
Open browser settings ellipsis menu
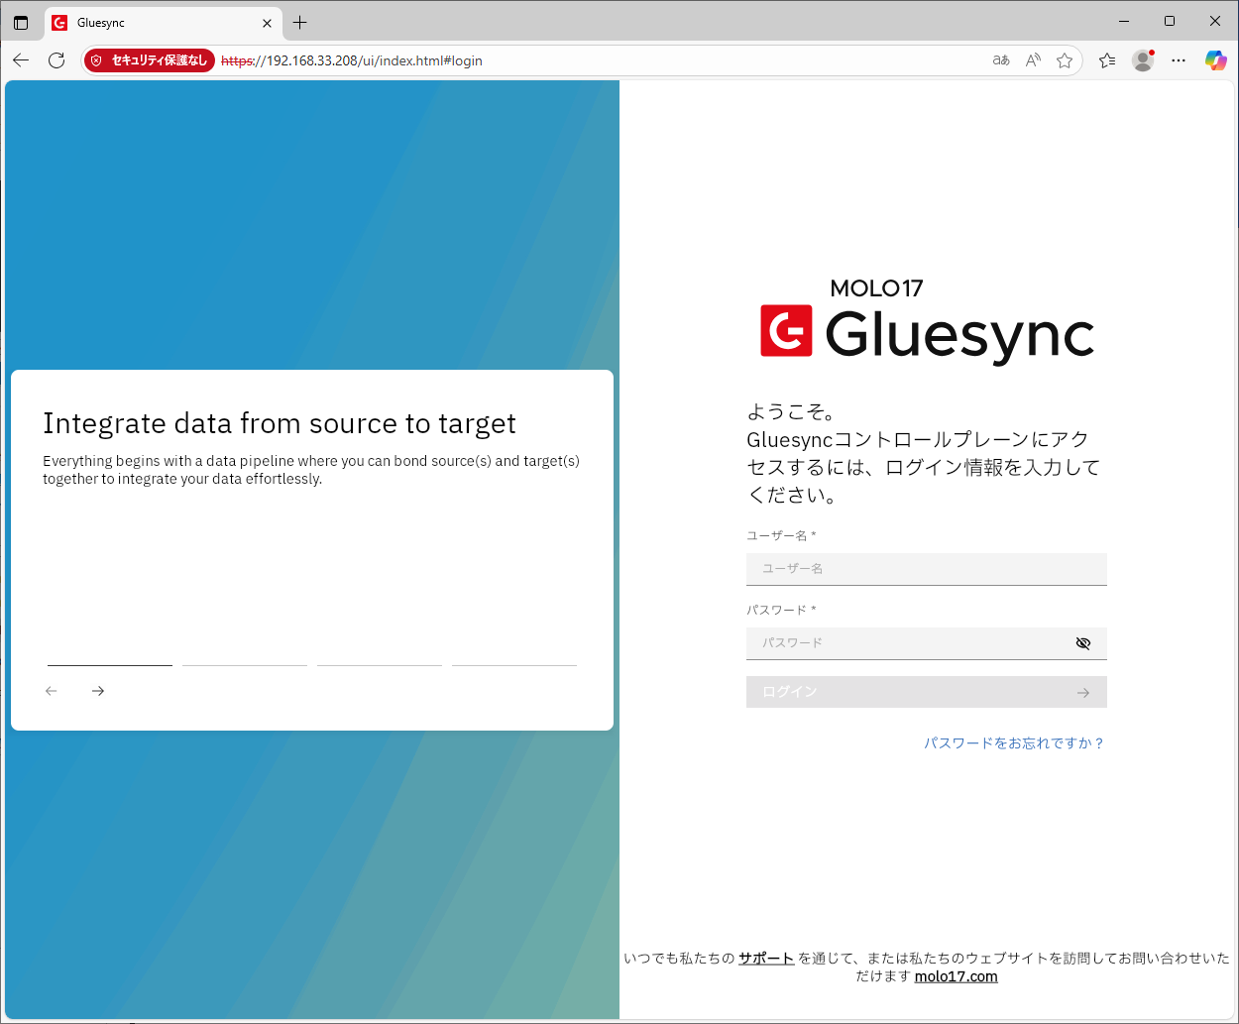coord(1179,60)
